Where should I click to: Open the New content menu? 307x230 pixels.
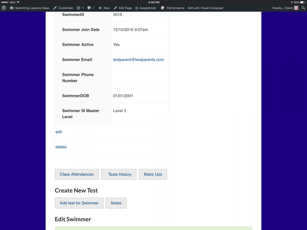coord(107,8)
